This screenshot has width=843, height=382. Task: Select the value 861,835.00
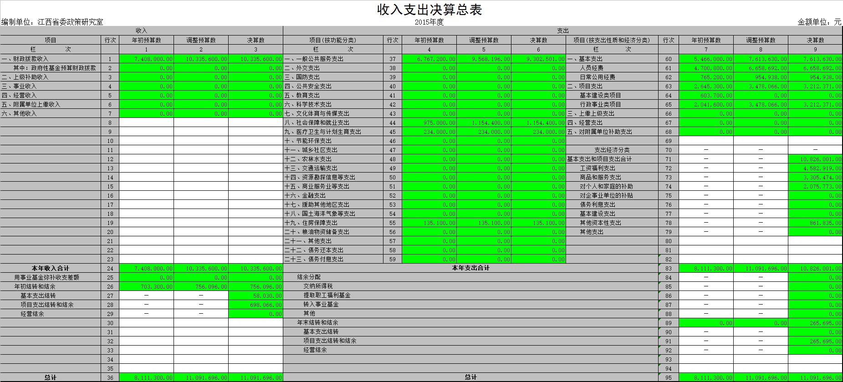[x=815, y=223]
